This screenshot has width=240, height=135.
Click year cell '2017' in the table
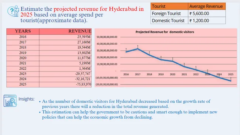pos(23,42)
